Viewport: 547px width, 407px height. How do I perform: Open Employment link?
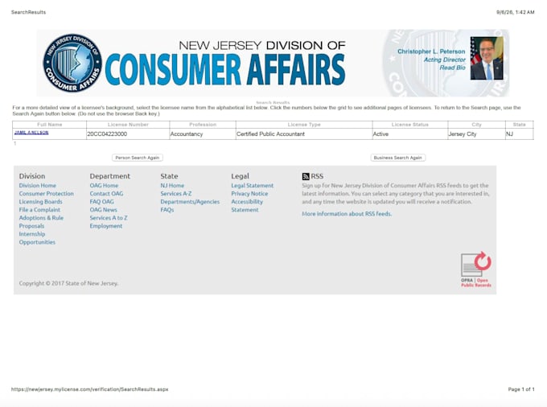click(106, 226)
